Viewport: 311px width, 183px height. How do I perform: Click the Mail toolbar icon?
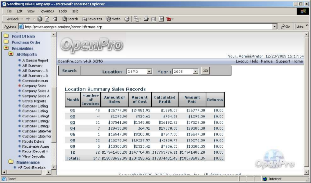pyautogui.click(x=136, y=19)
